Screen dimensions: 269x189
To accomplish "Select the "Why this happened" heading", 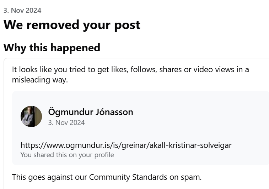I will pyautogui.click(x=52, y=48).
